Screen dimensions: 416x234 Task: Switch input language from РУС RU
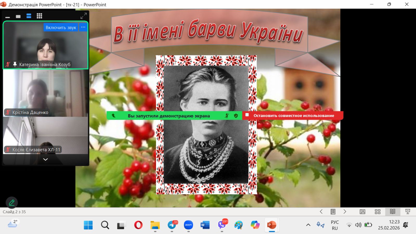[335, 225]
